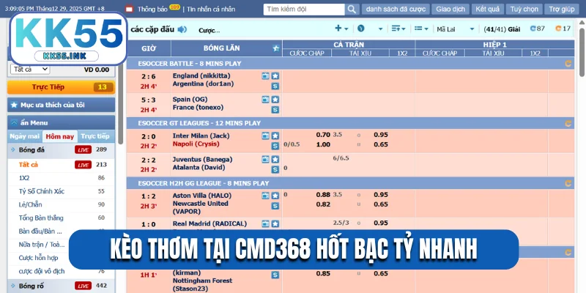Click the star icon in BÓNG LĂN header

tap(276, 48)
